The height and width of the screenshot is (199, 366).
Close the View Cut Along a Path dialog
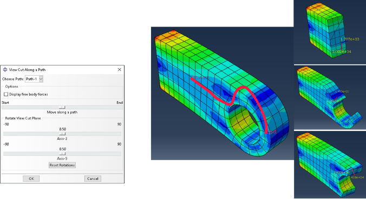pyautogui.click(x=120, y=70)
